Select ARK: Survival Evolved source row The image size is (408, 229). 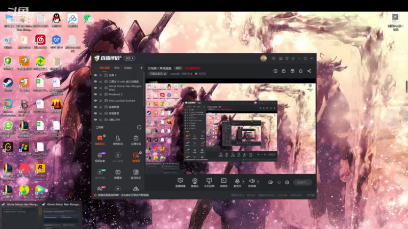point(122,101)
